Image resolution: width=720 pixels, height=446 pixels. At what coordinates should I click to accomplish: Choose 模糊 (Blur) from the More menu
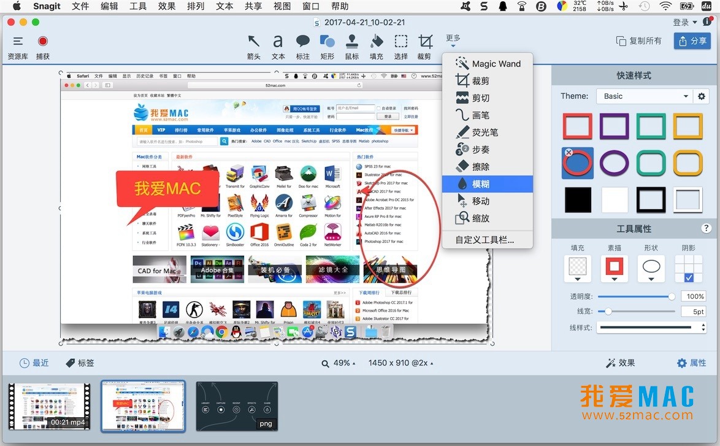click(487, 184)
